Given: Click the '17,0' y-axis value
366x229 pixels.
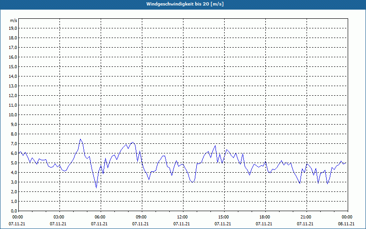Looking at the screenshot, I should (13, 48).
